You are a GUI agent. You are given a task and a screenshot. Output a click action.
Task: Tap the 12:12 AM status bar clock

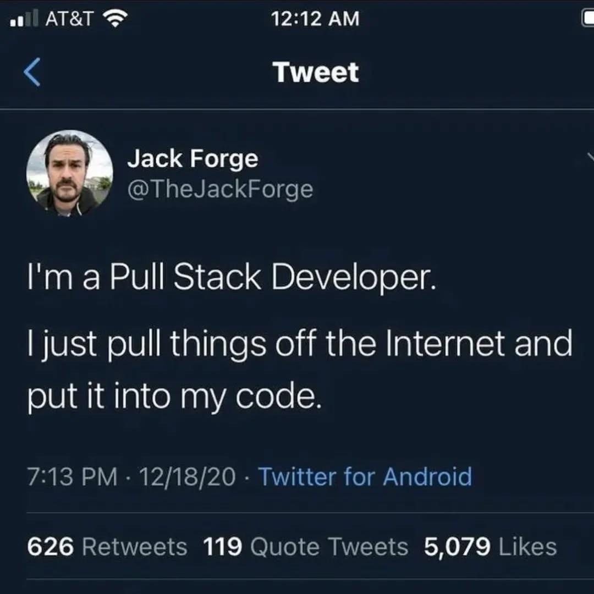[x=315, y=19]
